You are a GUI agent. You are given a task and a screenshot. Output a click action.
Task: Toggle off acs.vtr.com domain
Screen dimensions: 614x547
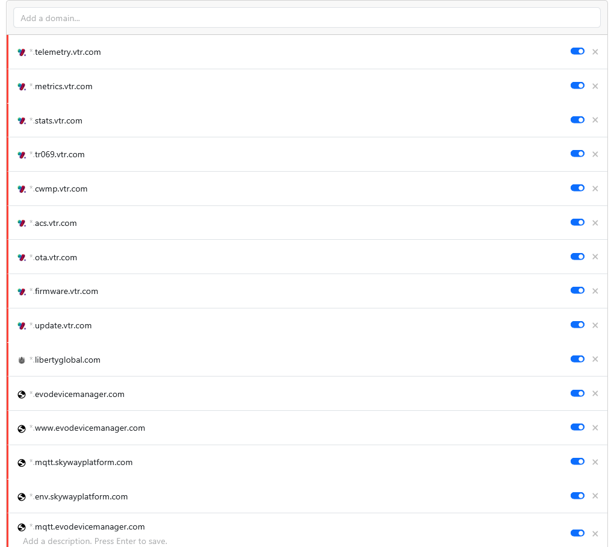click(x=577, y=222)
